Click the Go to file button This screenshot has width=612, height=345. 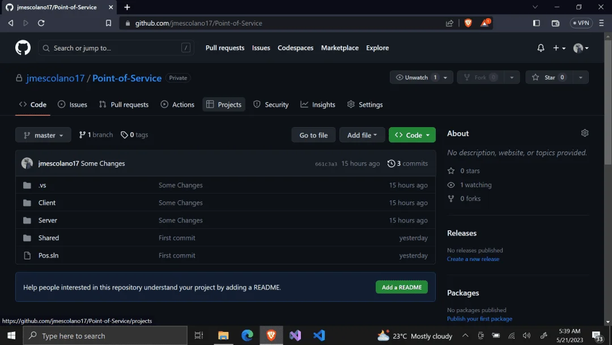pyautogui.click(x=313, y=135)
